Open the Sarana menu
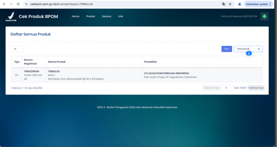Screen dimensions: 277x147 106,17
